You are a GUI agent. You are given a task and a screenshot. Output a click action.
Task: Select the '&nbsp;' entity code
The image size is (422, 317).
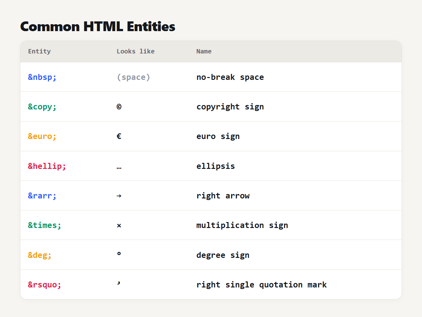tap(42, 77)
